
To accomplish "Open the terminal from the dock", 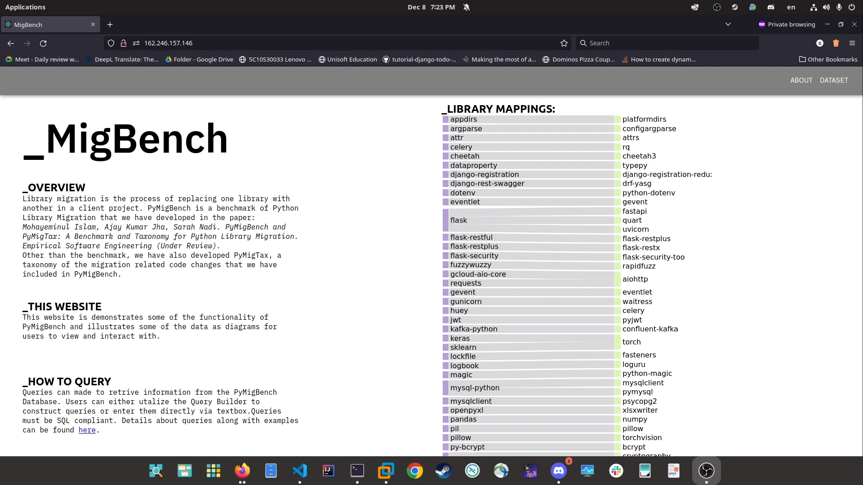I will 357,471.
